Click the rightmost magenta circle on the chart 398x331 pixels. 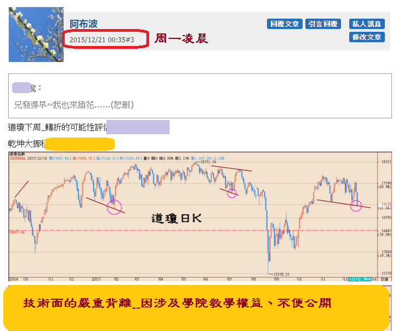coord(356,206)
